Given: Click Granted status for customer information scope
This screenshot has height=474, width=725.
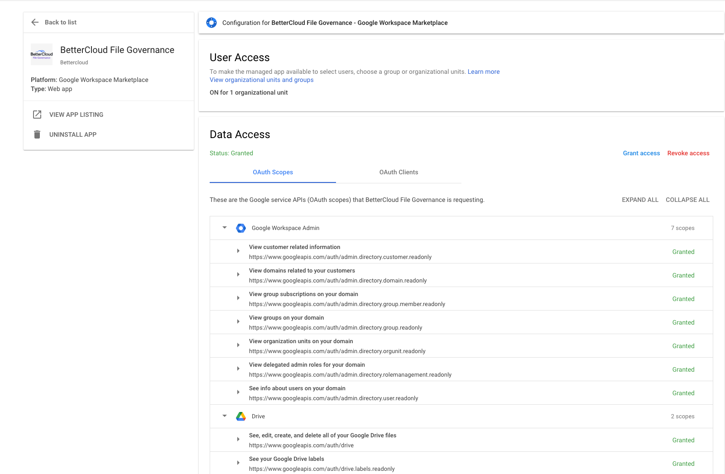Looking at the screenshot, I should point(683,252).
